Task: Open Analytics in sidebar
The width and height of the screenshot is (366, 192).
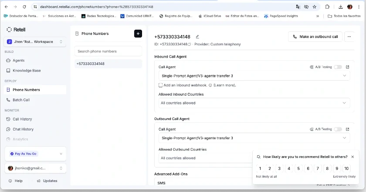Action: pyautogui.click(x=35, y=139)
